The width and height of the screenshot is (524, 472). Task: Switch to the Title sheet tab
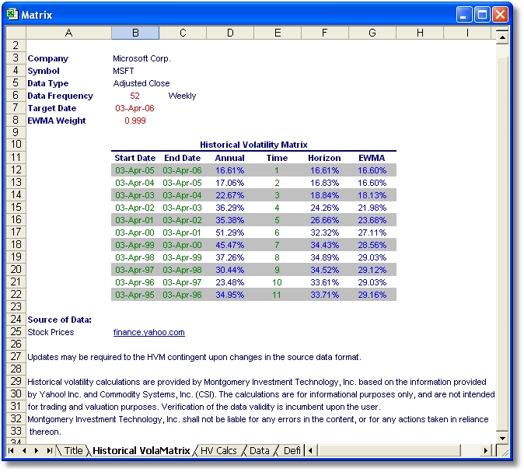coord(73,450)
